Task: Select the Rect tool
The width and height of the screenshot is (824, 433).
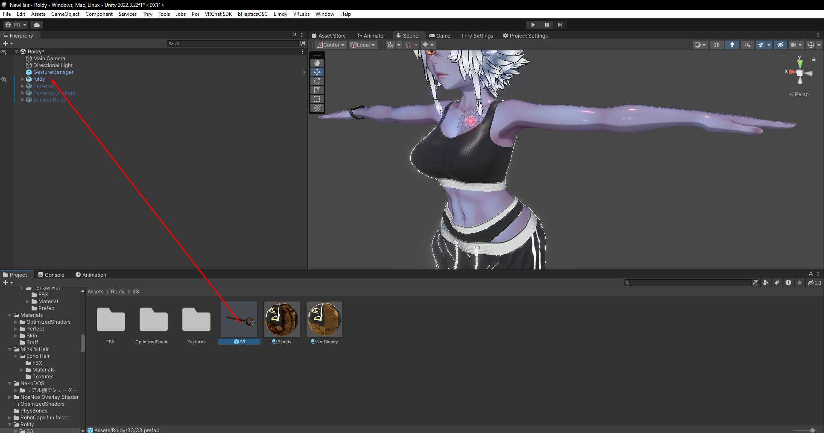Action: tap(317, 99)
